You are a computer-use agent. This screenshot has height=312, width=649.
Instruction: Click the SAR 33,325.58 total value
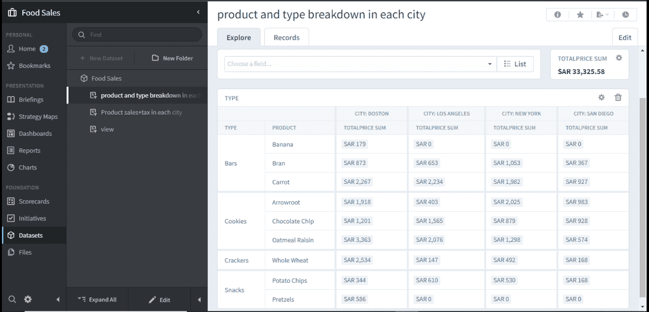pyautogui.click(x=581, y=72)
